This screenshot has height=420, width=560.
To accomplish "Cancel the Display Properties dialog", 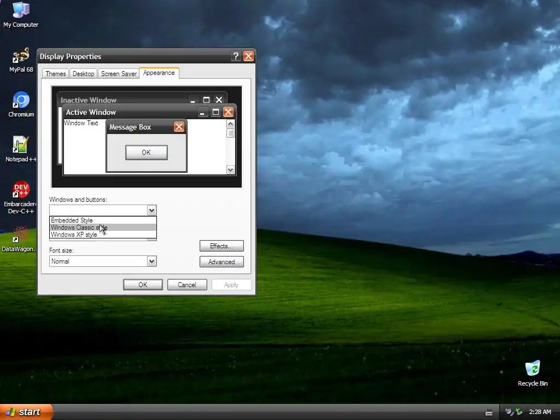I will [187, 284].
